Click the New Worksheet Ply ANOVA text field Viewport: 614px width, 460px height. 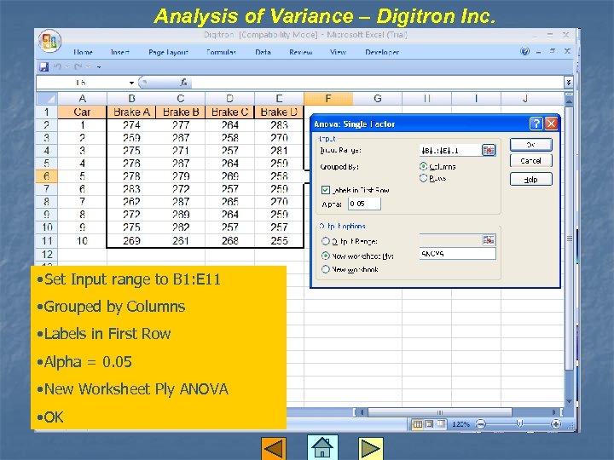pos(457,254)
